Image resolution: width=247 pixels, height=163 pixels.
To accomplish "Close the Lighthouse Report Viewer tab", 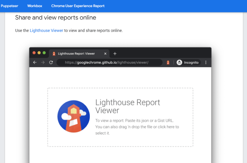I will point(105,54).
